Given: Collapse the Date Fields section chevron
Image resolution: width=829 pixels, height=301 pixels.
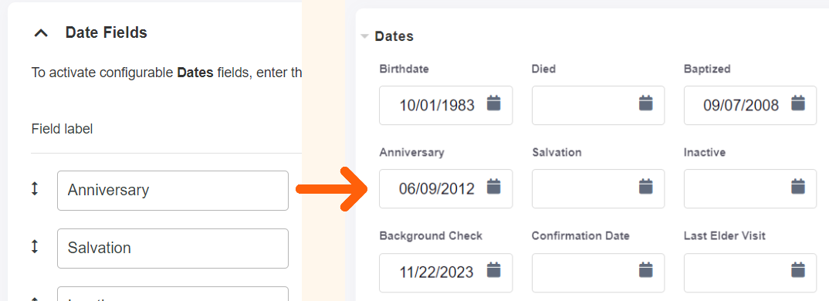Looking at the screenshot, I should click(41, 32).
